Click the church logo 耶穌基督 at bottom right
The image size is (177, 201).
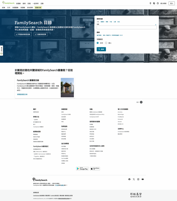(x=136, y=195)
